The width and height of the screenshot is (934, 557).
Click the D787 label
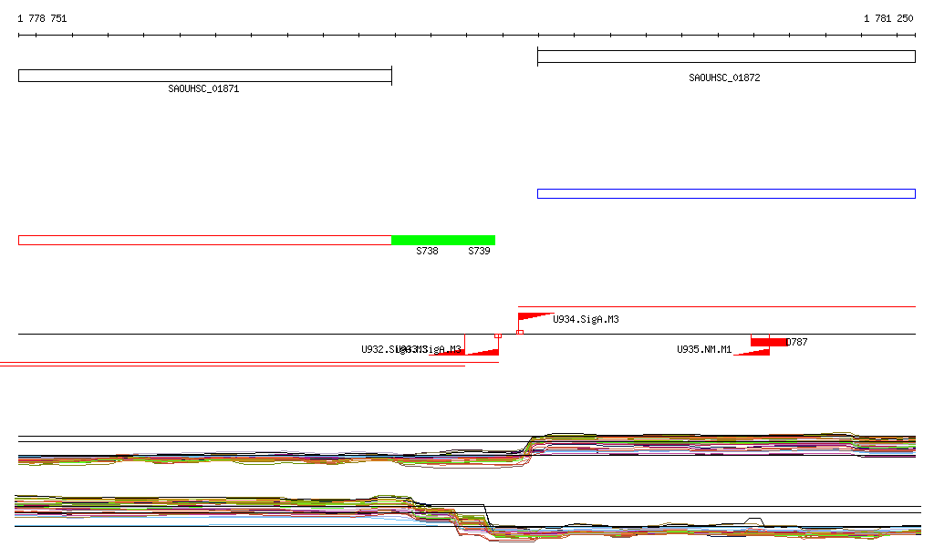tap(797, 342)
